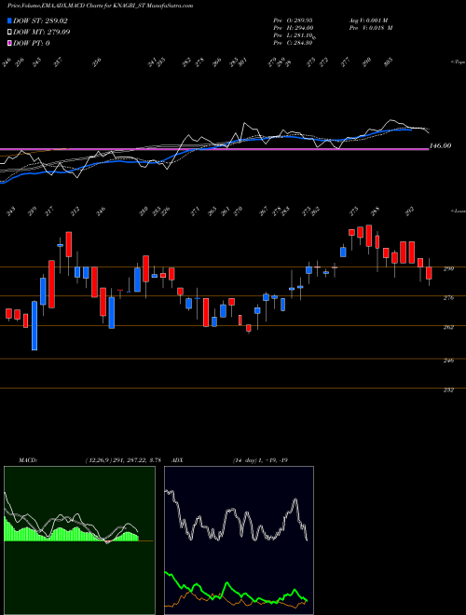This screenshot has height=615, width=466.
Task: Click the ADX '(14 day) 1, +19, -19' text
Action: pos(260,460)
